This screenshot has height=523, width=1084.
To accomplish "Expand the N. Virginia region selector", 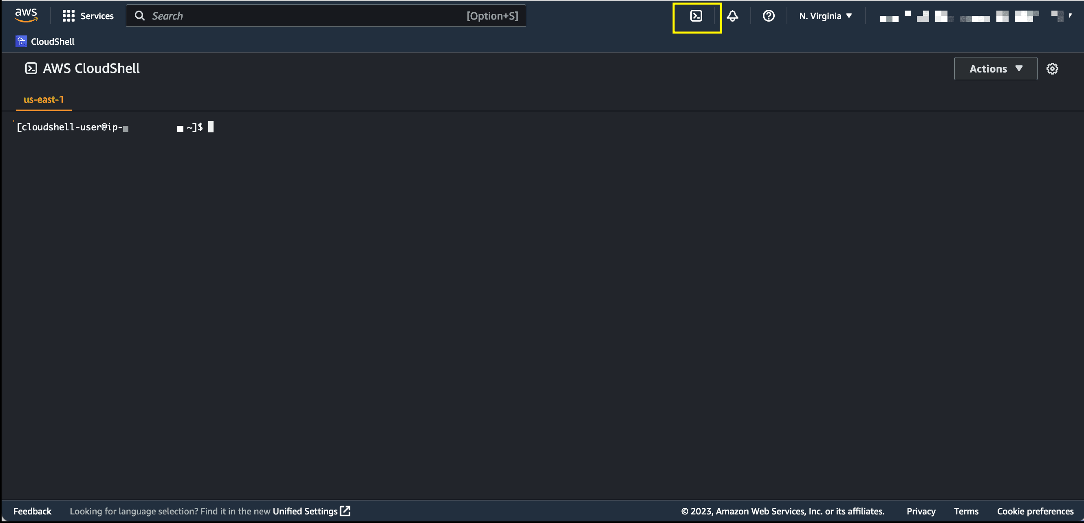I will point(825,16).
